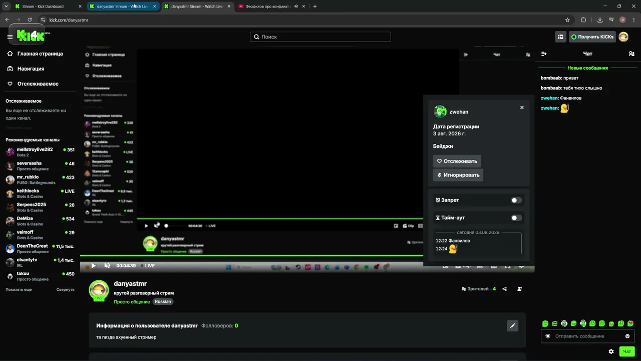Open mellstroylive282 recommended channel
The height and width of the screenshot is (361, 641).
coord(40,152)
